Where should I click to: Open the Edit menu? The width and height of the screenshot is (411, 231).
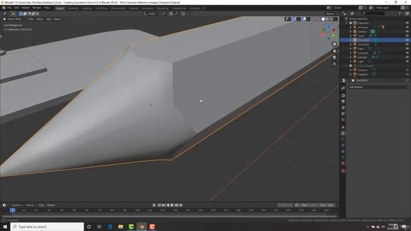click(16, 8)
